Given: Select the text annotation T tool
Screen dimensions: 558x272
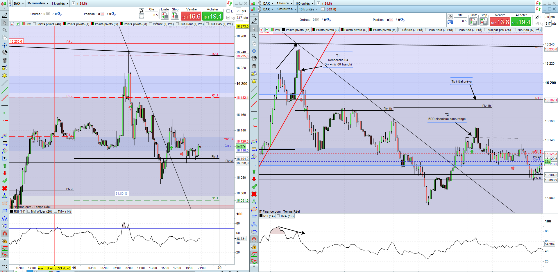Looking at the screenshot, I should [x=5, y=158].
